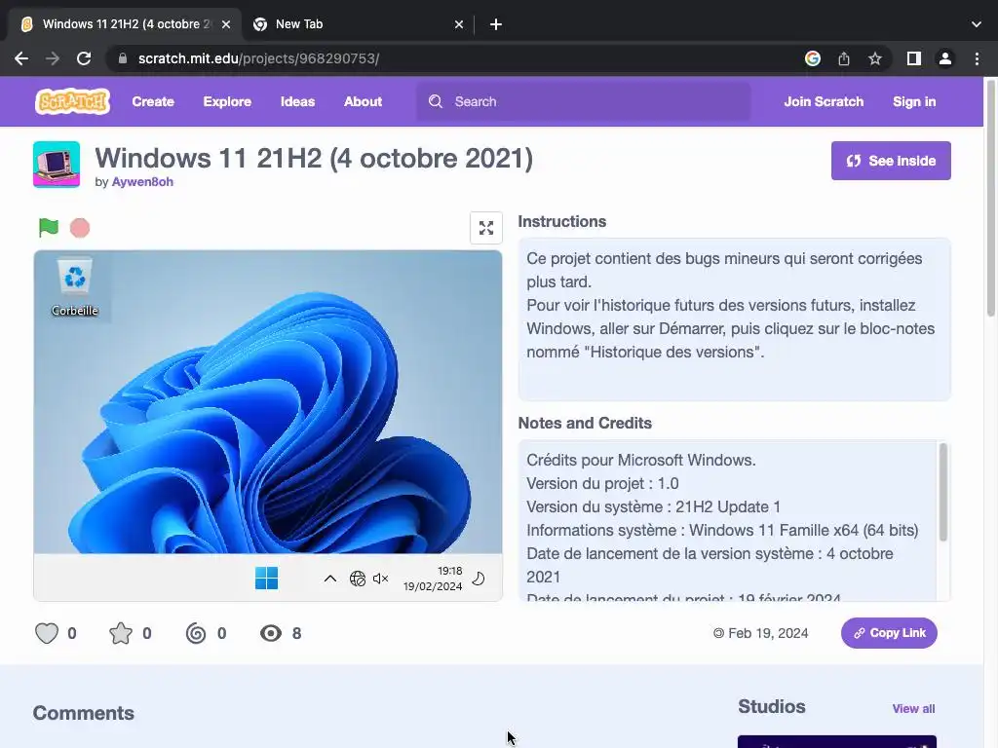The image size is (998, 748).
Task: Click the page vertical scrollbar
Action: click(x=990, y=197)
